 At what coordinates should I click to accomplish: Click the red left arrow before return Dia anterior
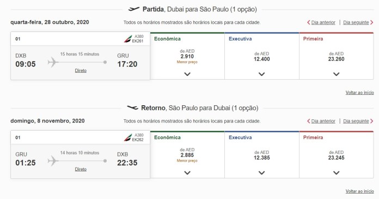[308, 121]
